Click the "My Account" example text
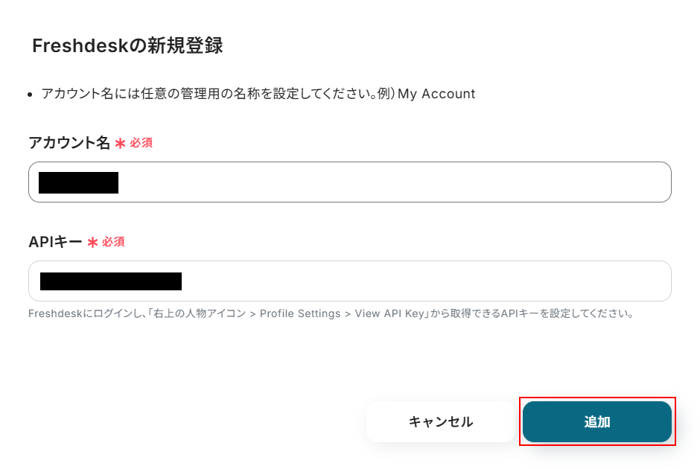 pyautogui.click(x=436, y=94)
